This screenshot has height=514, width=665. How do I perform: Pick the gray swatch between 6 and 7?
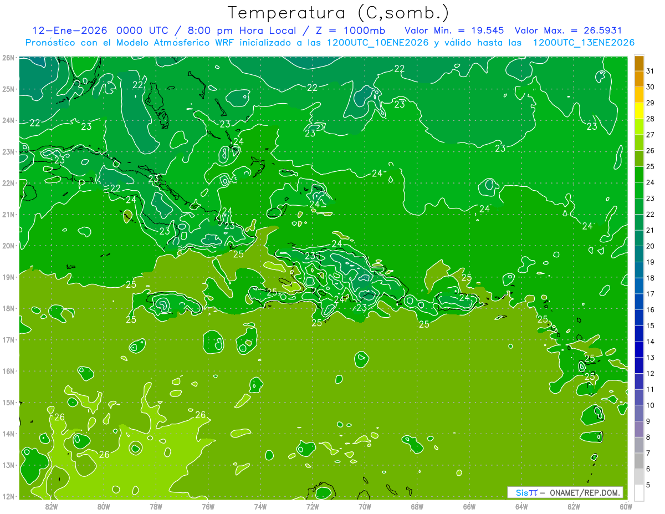[639, 461]
